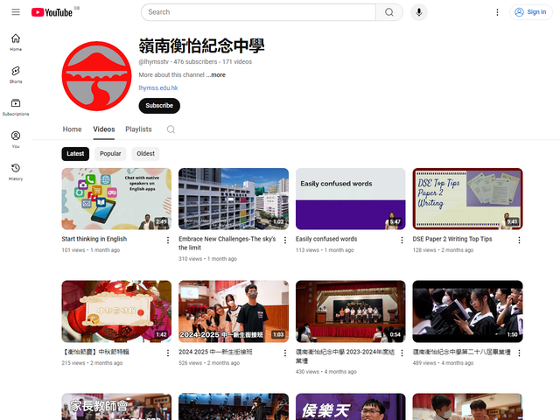Select the Popular filter chip
Image resolution: width=560 pixels, height=420 pixels.
(110, 153)
